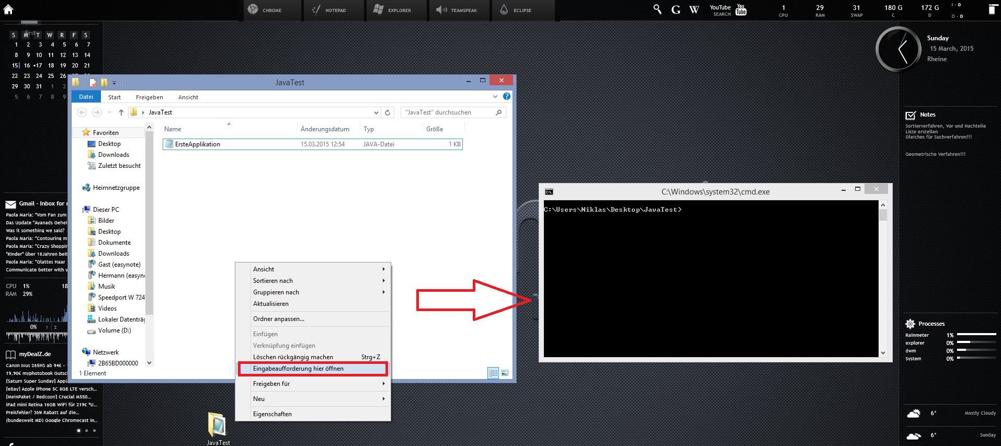Click the Wikipedia W icon in top bar
This screenshot has width=1001, height=446.
(x=694, y=9)
